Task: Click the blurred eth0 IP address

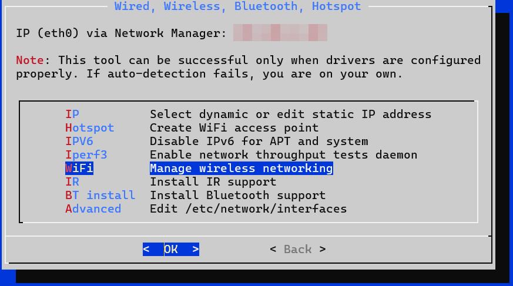Action: pos(280,33)
